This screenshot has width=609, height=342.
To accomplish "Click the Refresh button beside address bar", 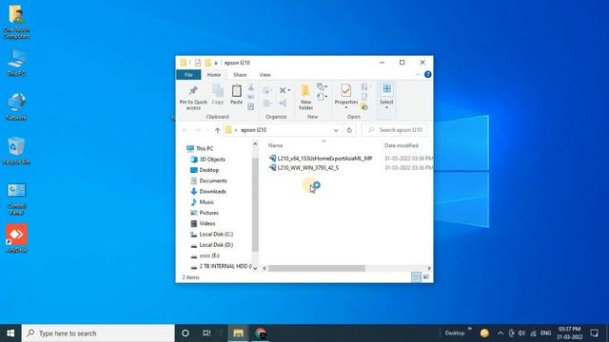I will click(349, 130).
